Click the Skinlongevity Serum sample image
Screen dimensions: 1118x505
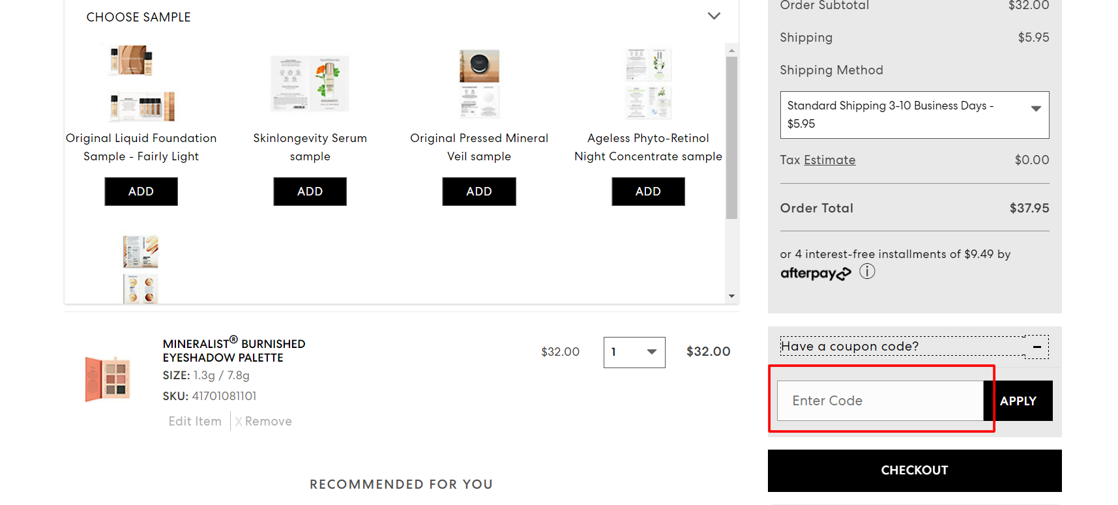[x=310, y=83]
